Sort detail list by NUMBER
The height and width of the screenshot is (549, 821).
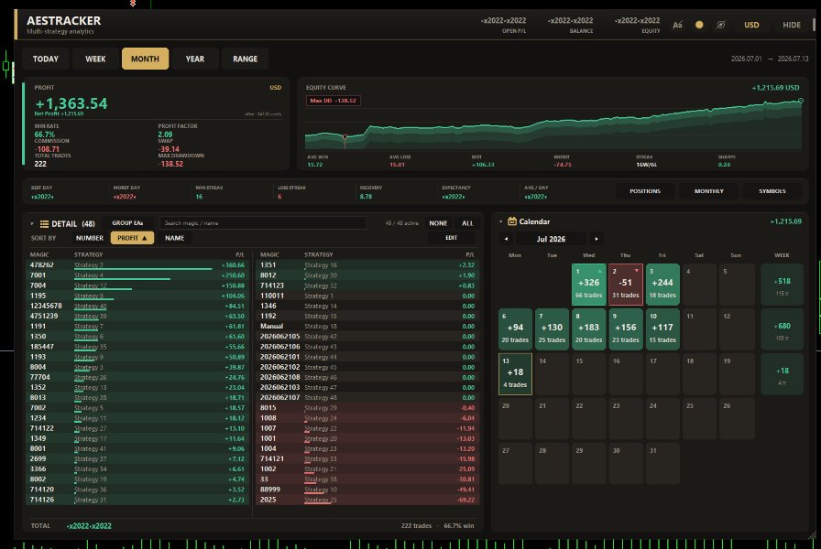(x=90, y=238)
